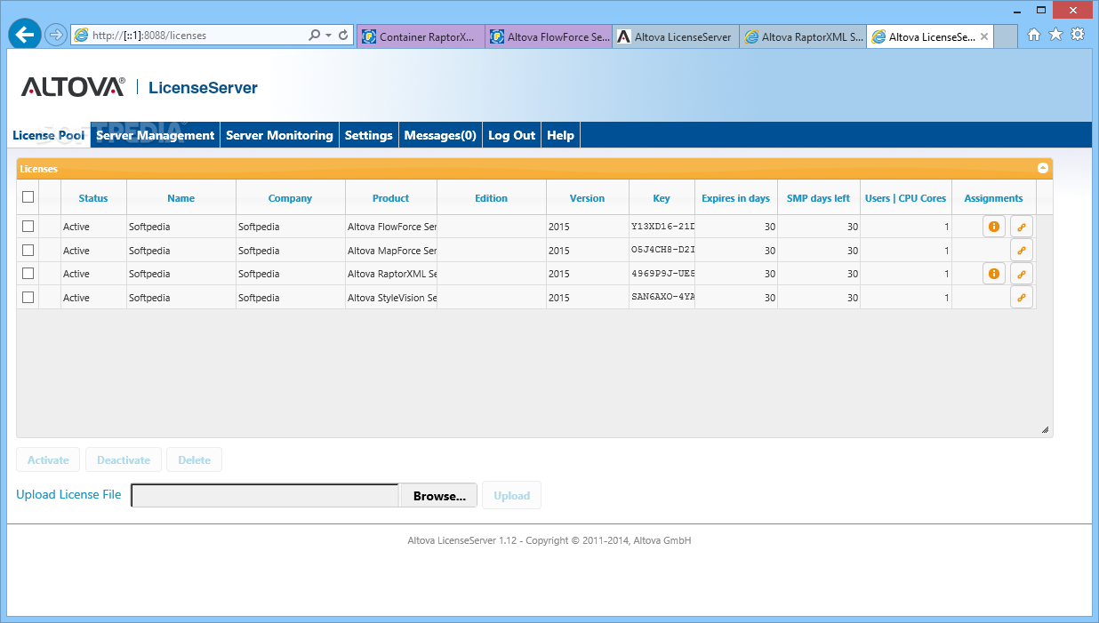
Task: Check the box for Altova FlowForce license
Action: pos(28,227)
